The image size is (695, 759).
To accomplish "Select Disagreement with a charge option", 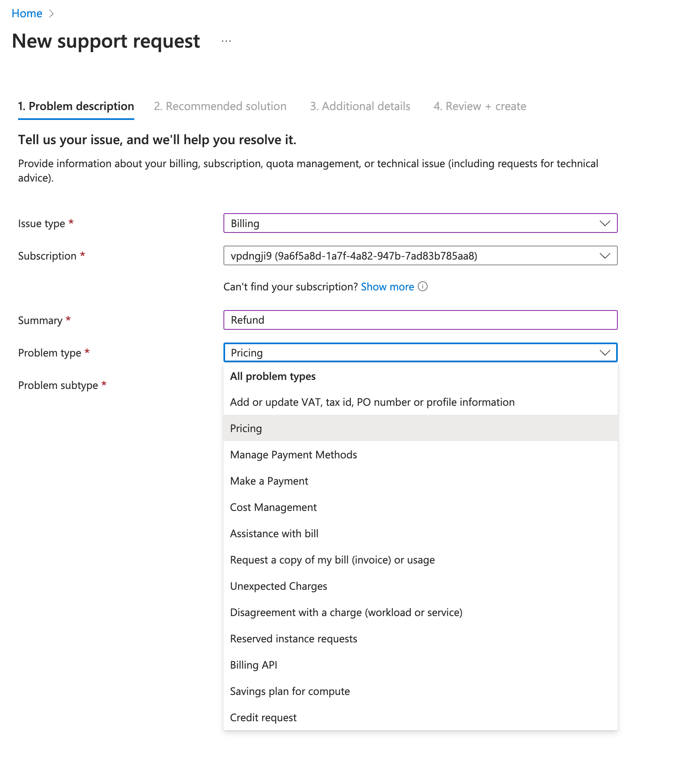I will pos(420,612).
